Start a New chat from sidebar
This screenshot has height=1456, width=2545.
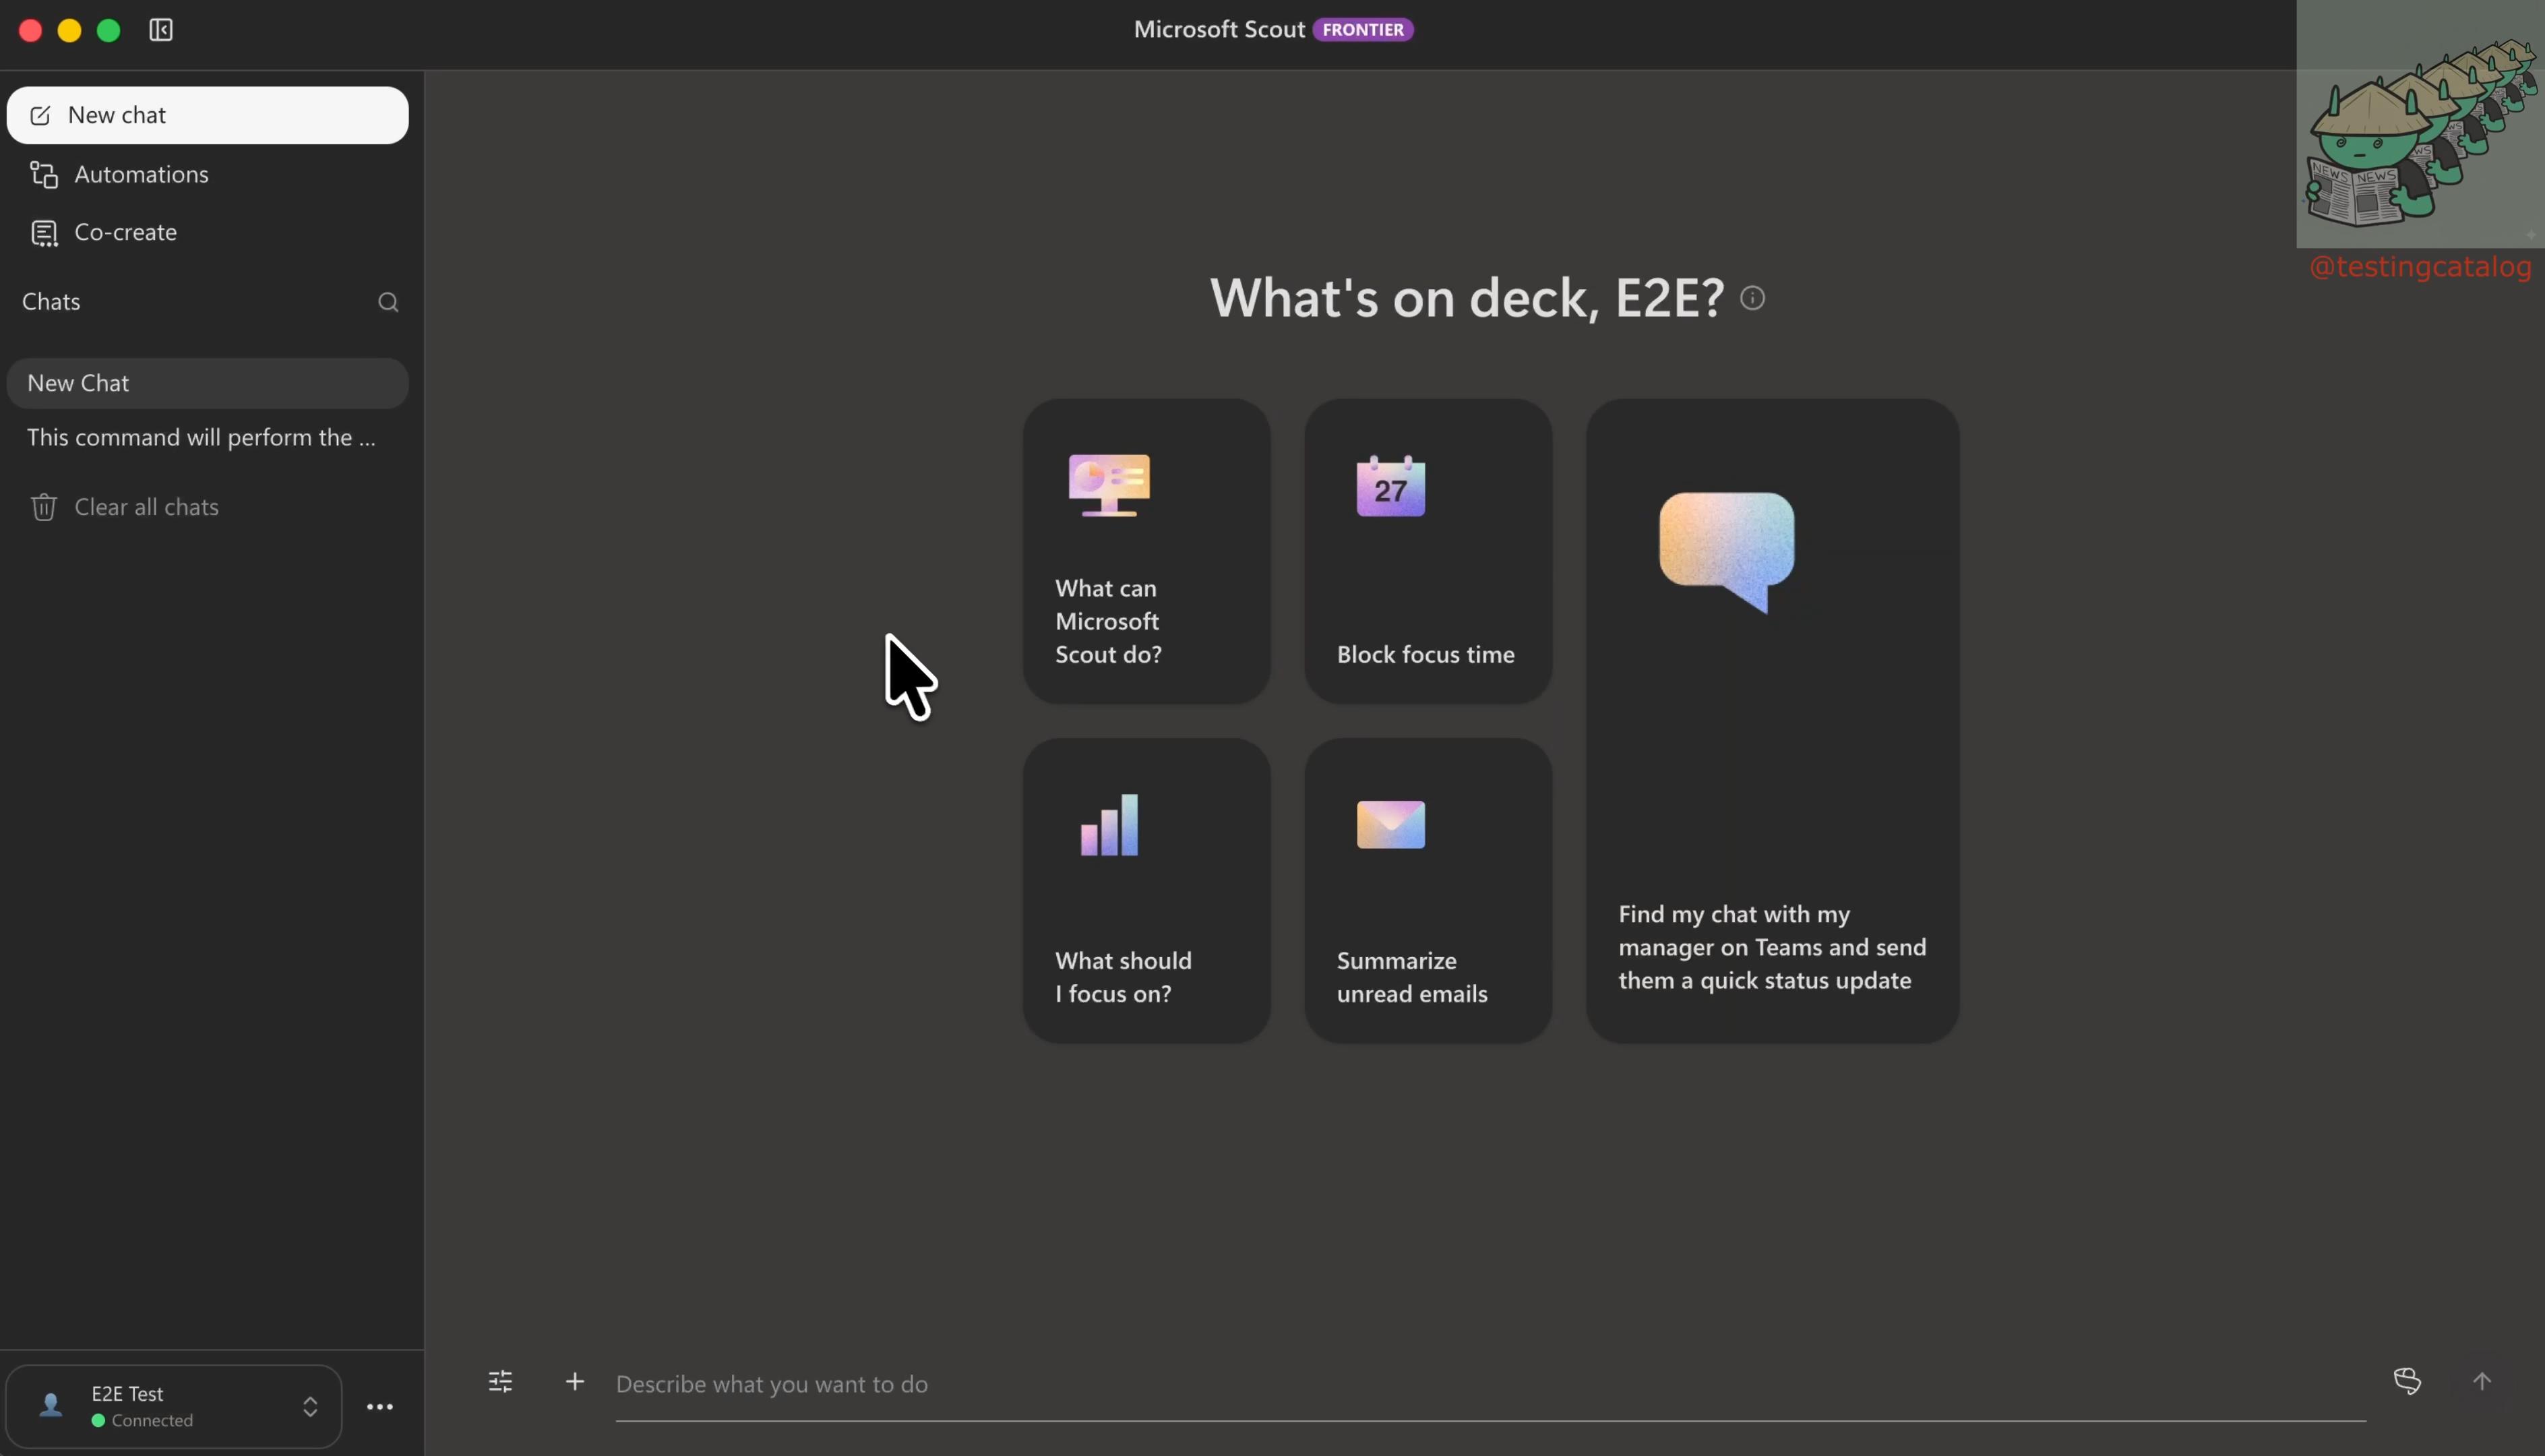tap(208, 115)
